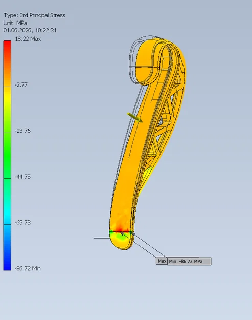
Task: Click the stress color legend bar
Action: click(7, 156)
